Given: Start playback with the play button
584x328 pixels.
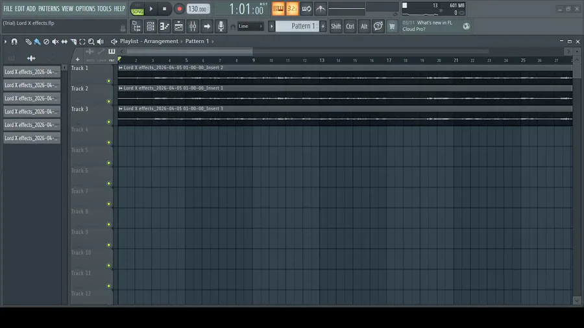Looking at the screenshot, I should pyautogui.click(x=151, y=9).
